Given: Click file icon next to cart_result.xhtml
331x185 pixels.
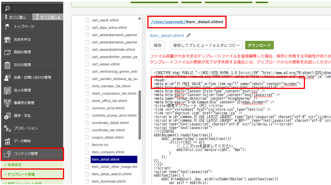Looking at the screenshot, I should click(x=87, y=20).
